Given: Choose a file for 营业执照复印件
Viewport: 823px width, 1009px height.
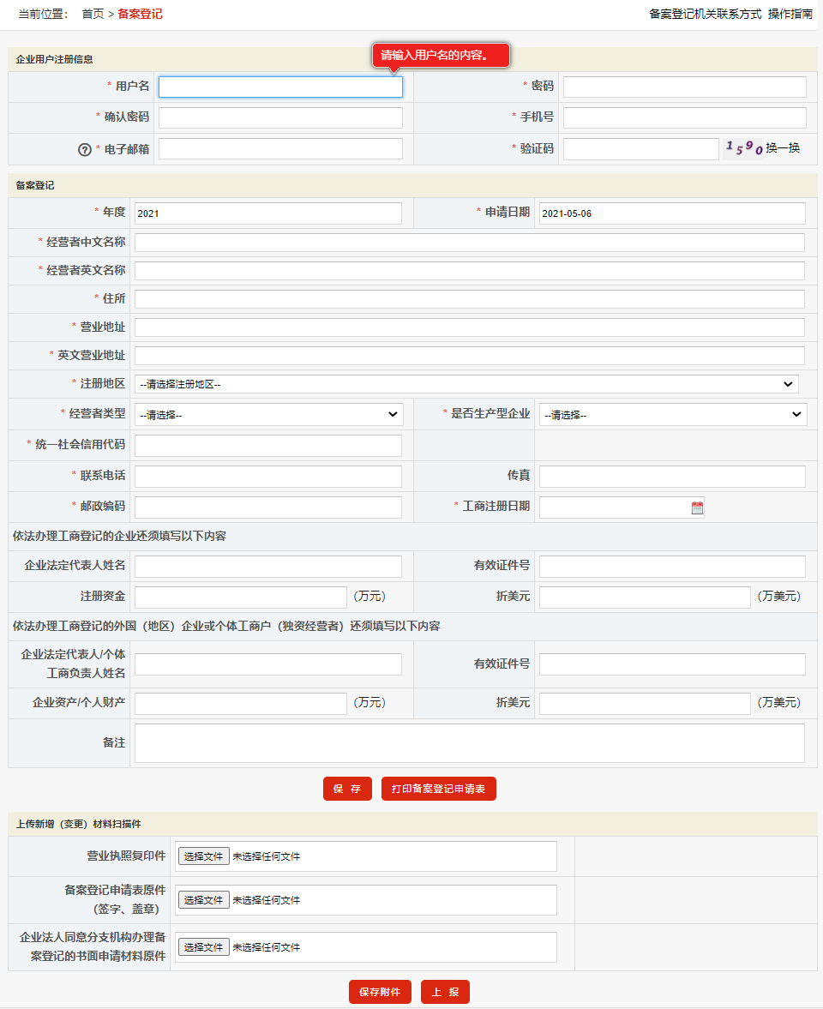Looking at the screenshot, I should coord(204,856).
